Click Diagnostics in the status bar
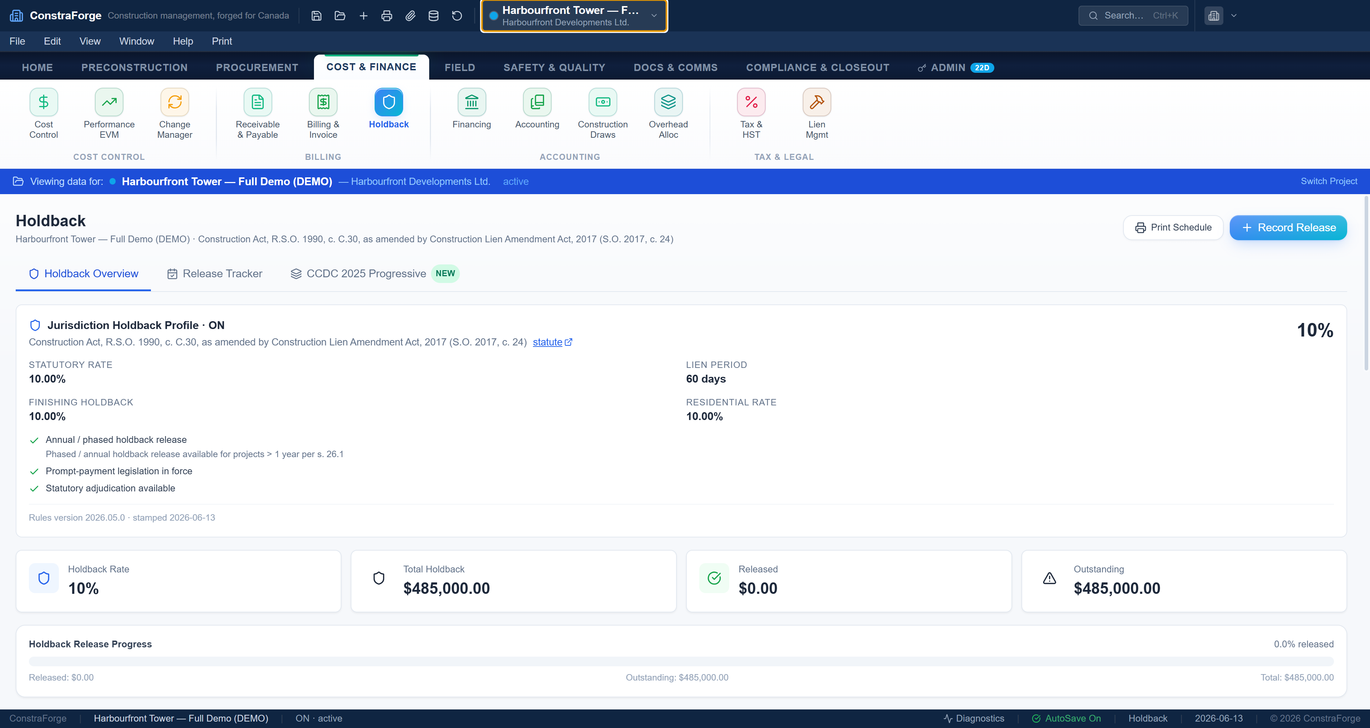This screenshot has height=728, width=1370. [974, 718]
